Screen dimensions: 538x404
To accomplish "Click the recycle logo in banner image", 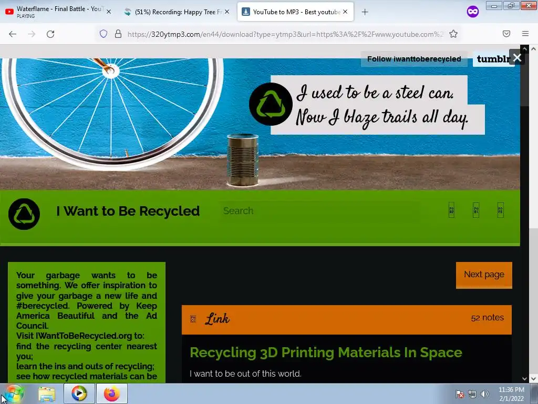I will (x=271, y=104).
